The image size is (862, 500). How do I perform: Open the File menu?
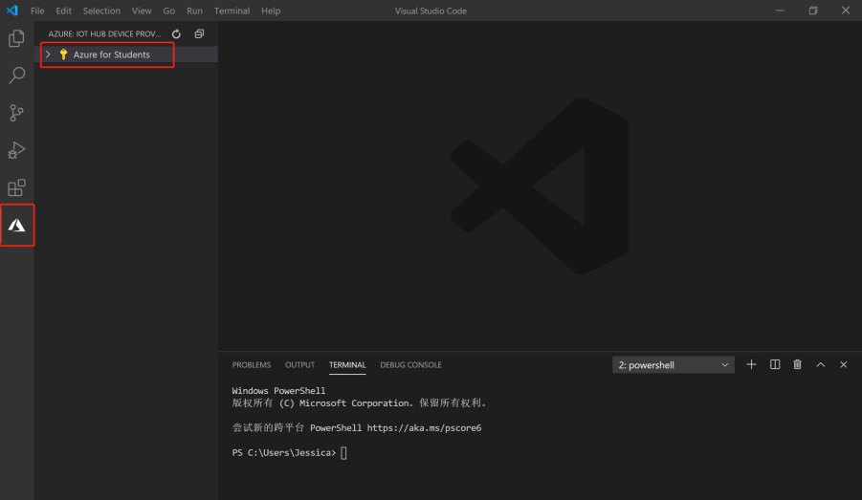click(x=37, y=11)
